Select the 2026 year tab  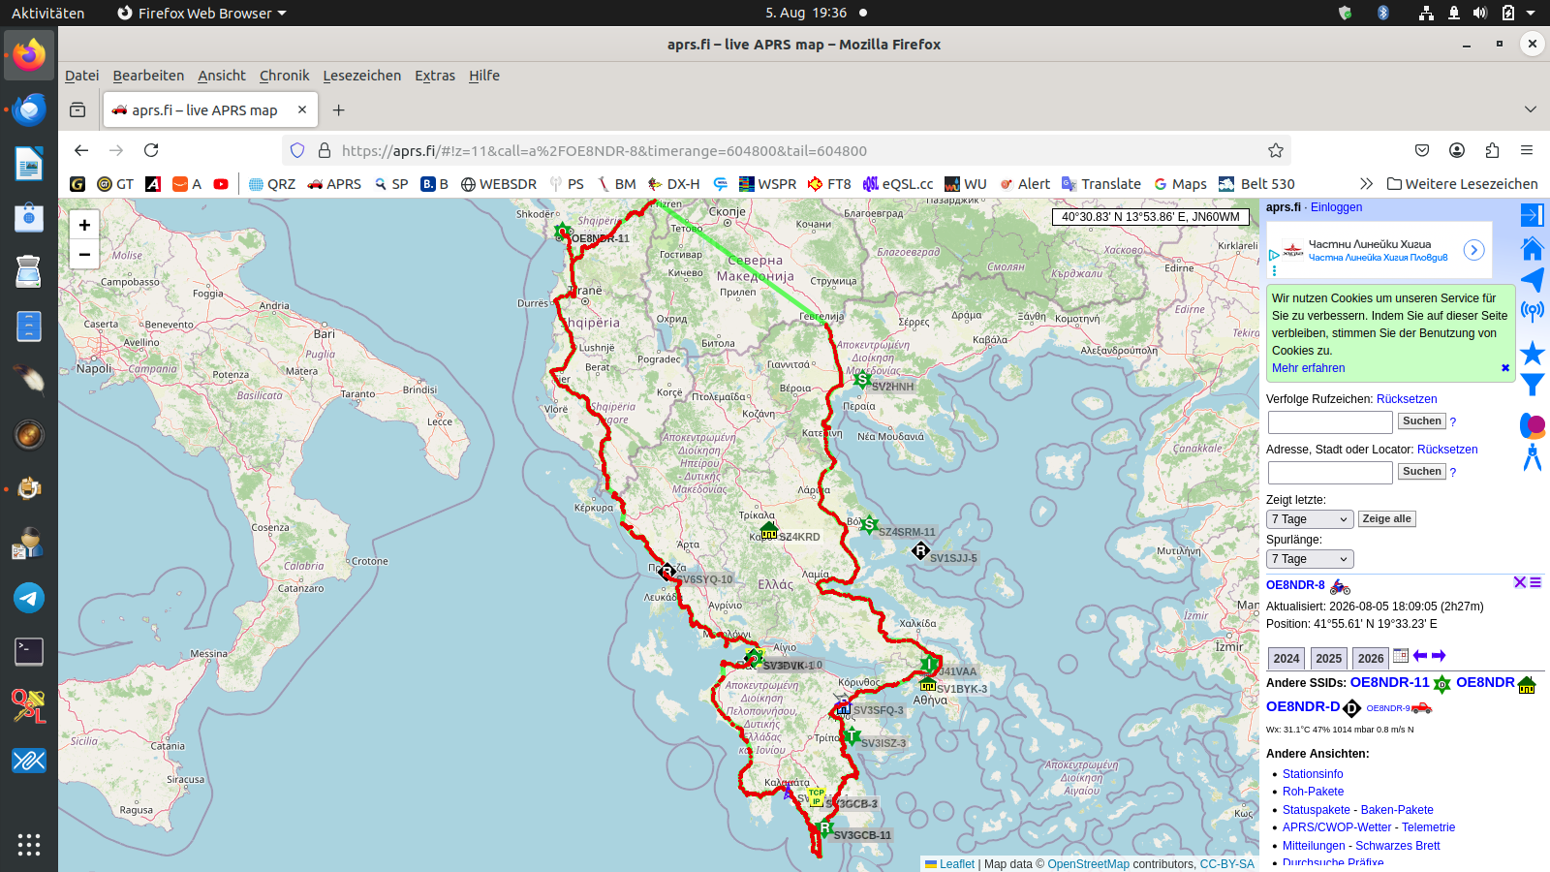point(1371,659)
